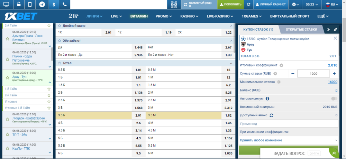Open settings gear beside Максимальная ставка
The height and width of the screenshot is (159, 346).
tap(279, 82)
